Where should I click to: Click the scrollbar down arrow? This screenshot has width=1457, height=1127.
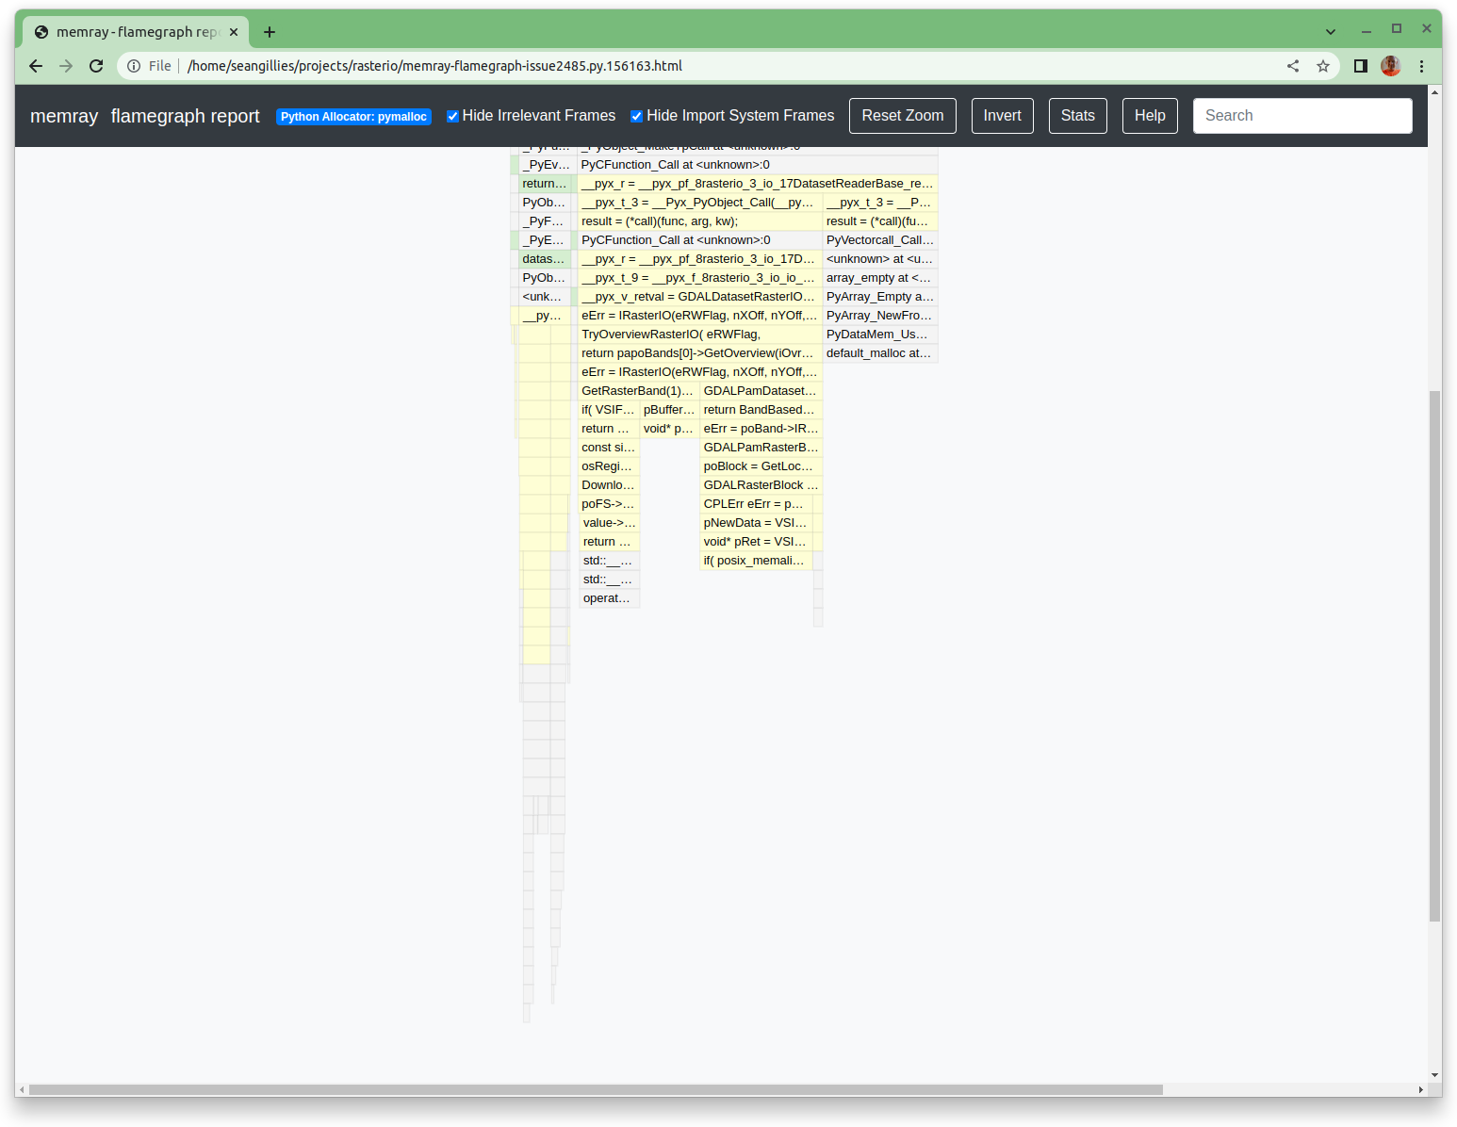pyautogui.click(x=1435, y=1074)
